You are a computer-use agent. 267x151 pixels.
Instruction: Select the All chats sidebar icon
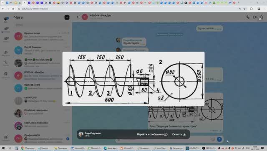(6, 20)
